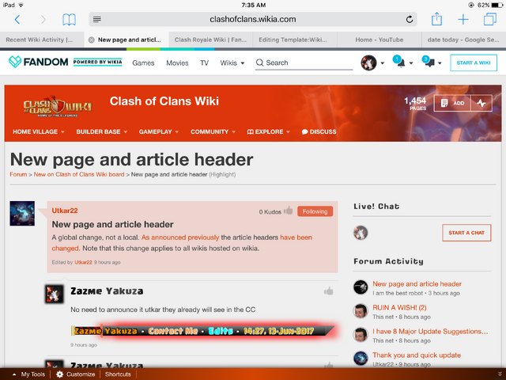The height and width of the screenshot is (380, 506).
Task: Click the START A CHAT button
Action: pos(466,233)
